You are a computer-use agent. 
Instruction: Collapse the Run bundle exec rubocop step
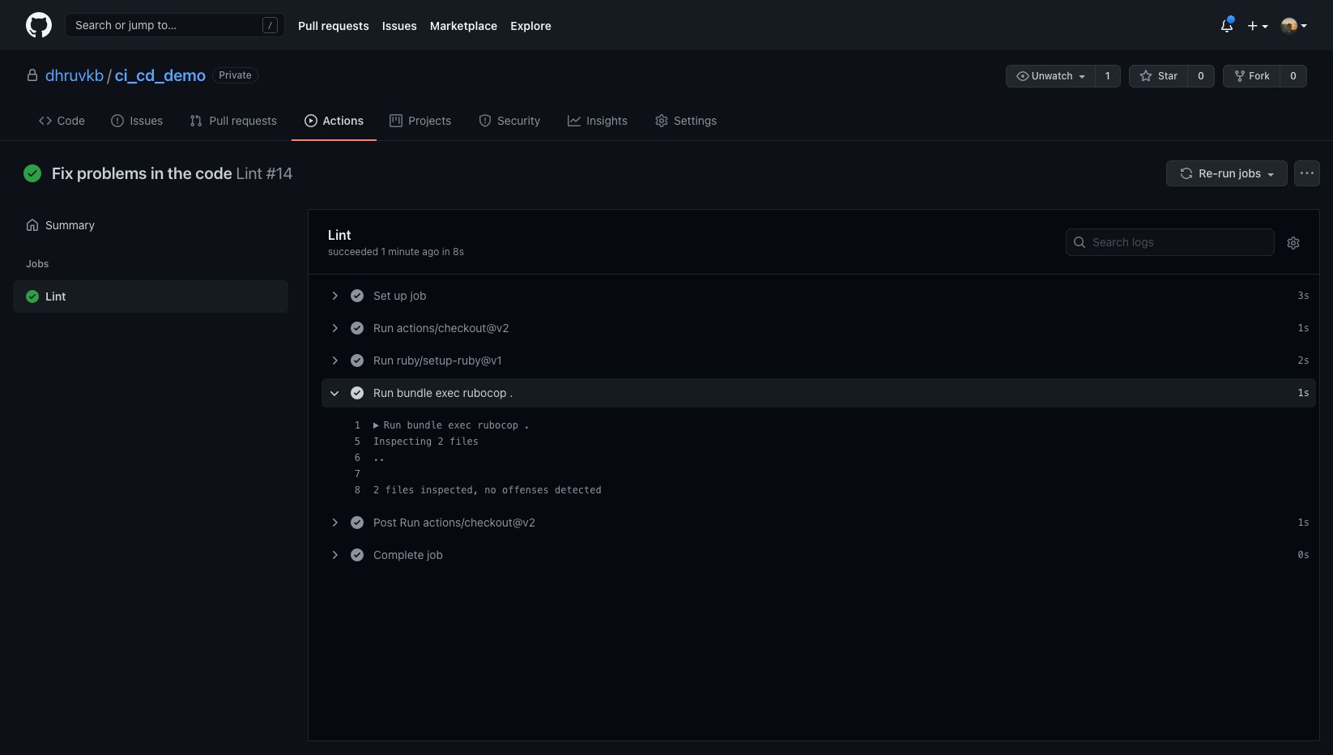click(x=334, y=393)
